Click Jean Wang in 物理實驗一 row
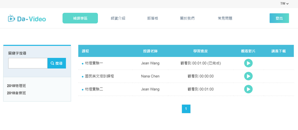Image resolution: width=298 pixels, height=130 pixels. 150,63
